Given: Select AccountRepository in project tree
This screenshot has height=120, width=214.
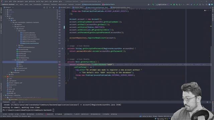Looking at the screenshot, I should 25,52.
